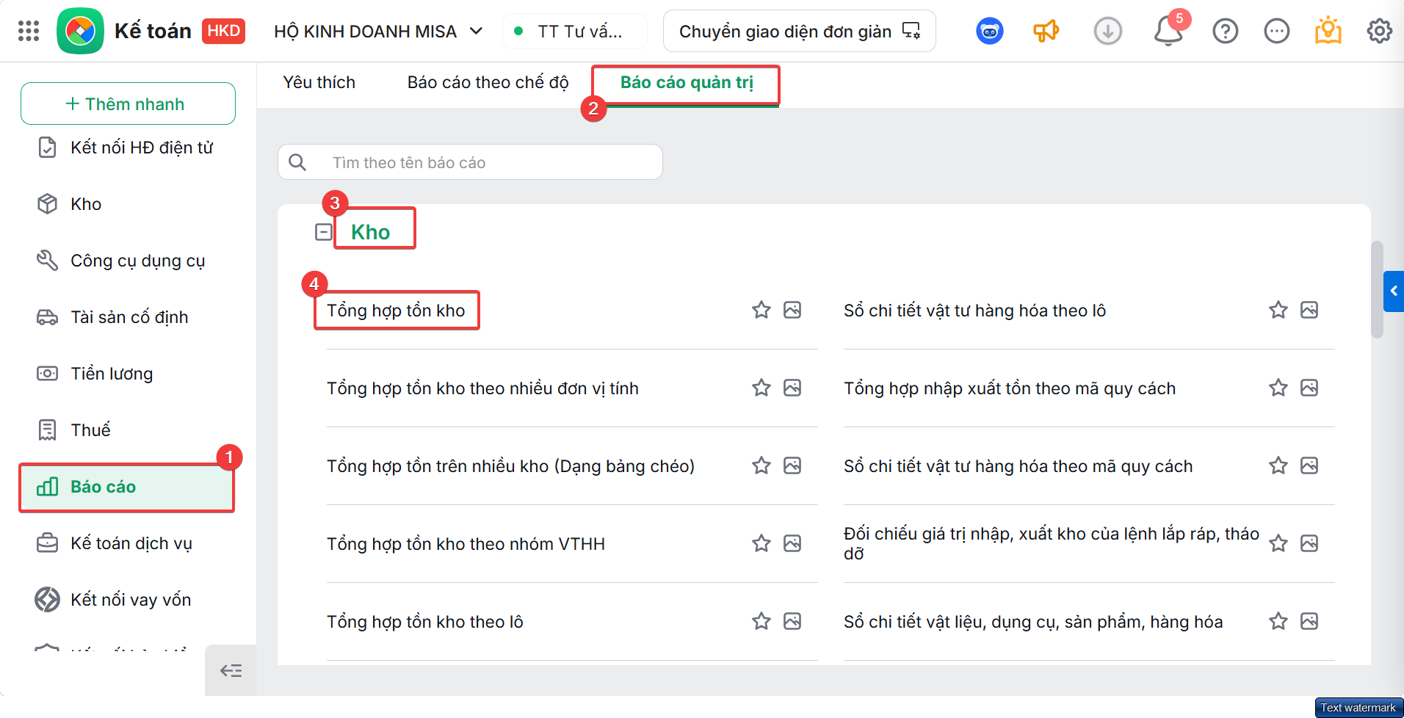Click the report list vertical scrollbar

1377,289
